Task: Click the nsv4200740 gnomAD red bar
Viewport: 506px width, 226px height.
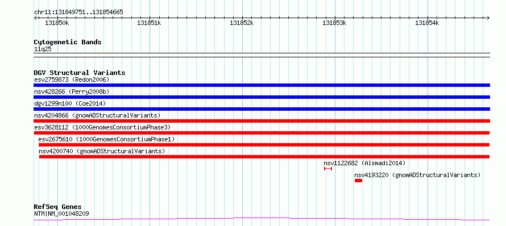Action: coord(264,157)
